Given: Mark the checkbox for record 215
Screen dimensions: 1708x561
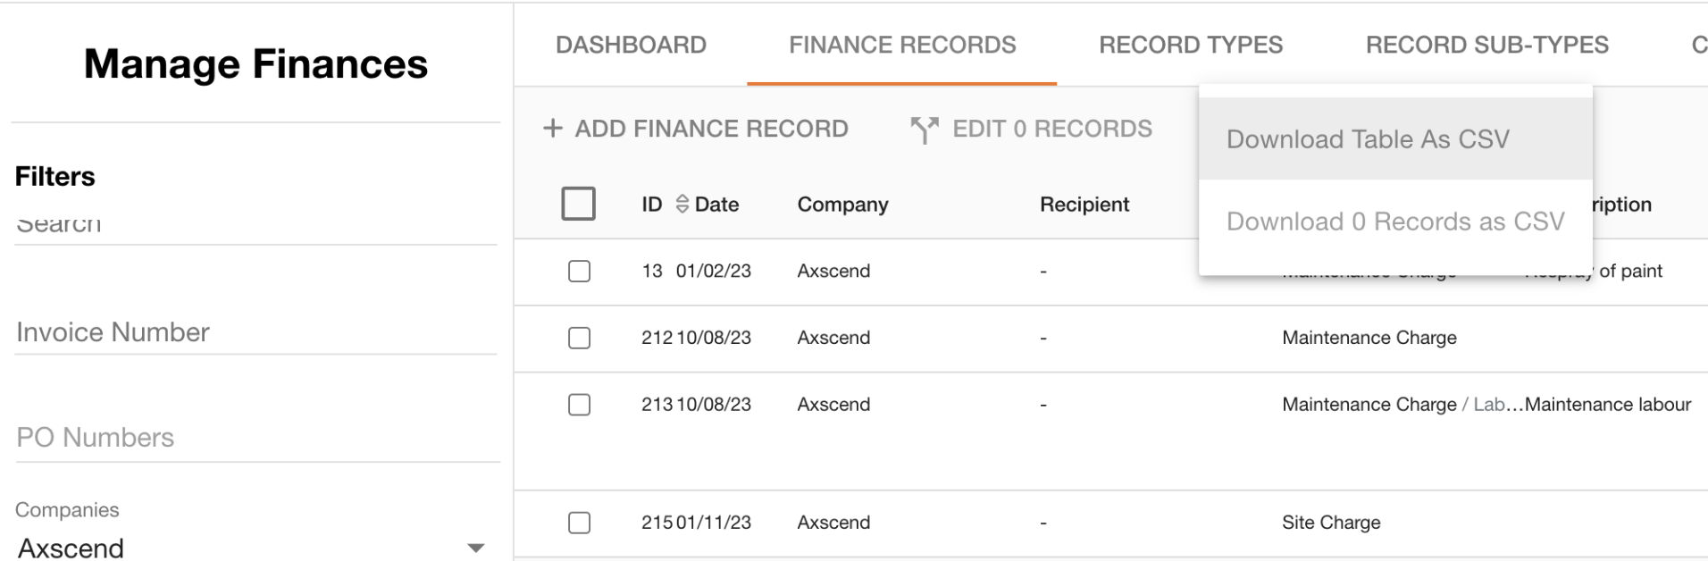Looking at the screenshot, I should click(579, 523).
